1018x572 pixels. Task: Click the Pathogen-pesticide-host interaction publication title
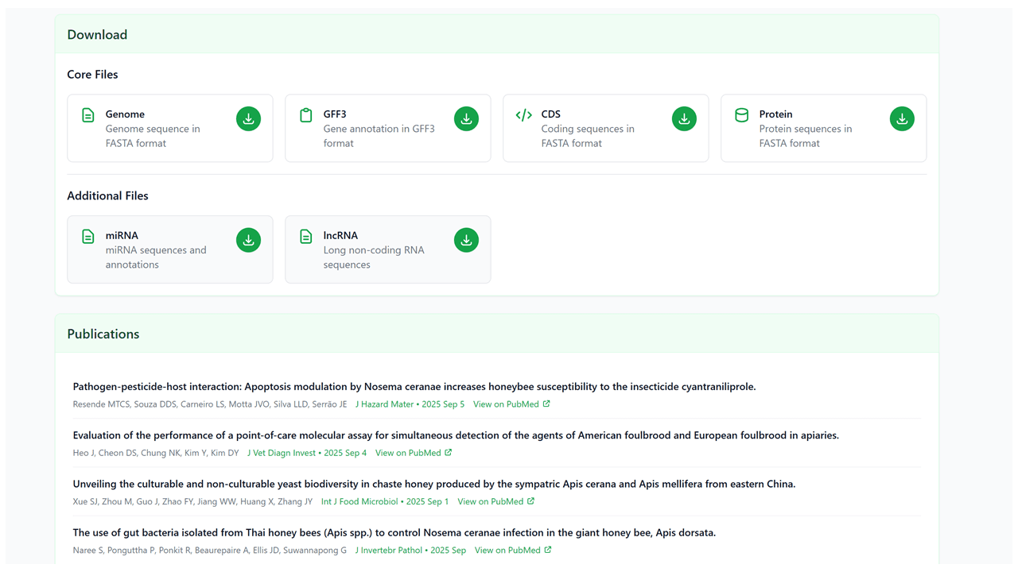414,387
